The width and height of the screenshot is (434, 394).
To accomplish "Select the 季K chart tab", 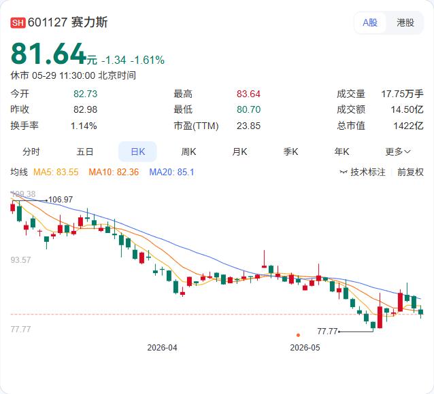I will tap(290, 151).
